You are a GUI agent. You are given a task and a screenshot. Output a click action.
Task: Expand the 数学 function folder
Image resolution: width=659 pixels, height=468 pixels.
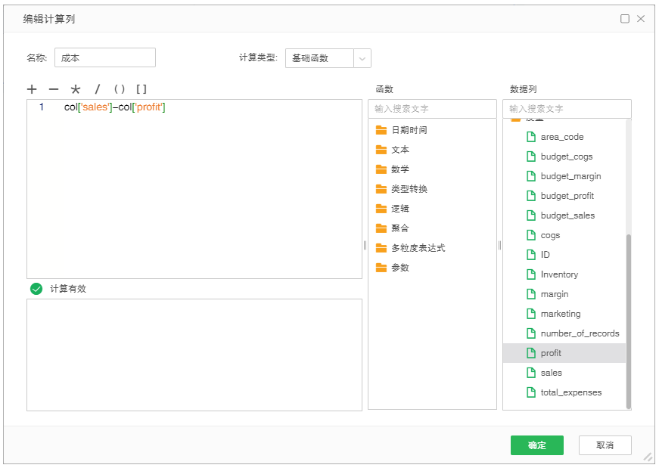[x=399, y=169]
